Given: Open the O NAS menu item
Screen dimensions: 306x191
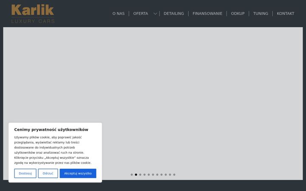Looking at the screenshot, I should (x=119, y=14).
